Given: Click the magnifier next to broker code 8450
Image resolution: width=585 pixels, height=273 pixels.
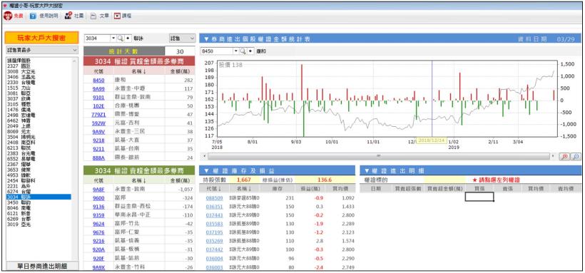Looking at the screenshot, I should pos(242,51).
